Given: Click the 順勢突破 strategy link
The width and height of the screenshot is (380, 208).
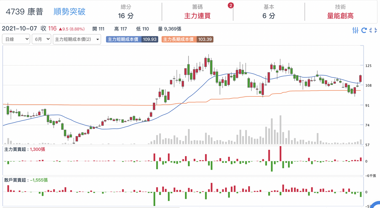Looking at the screenshot, I should [69, 12].
